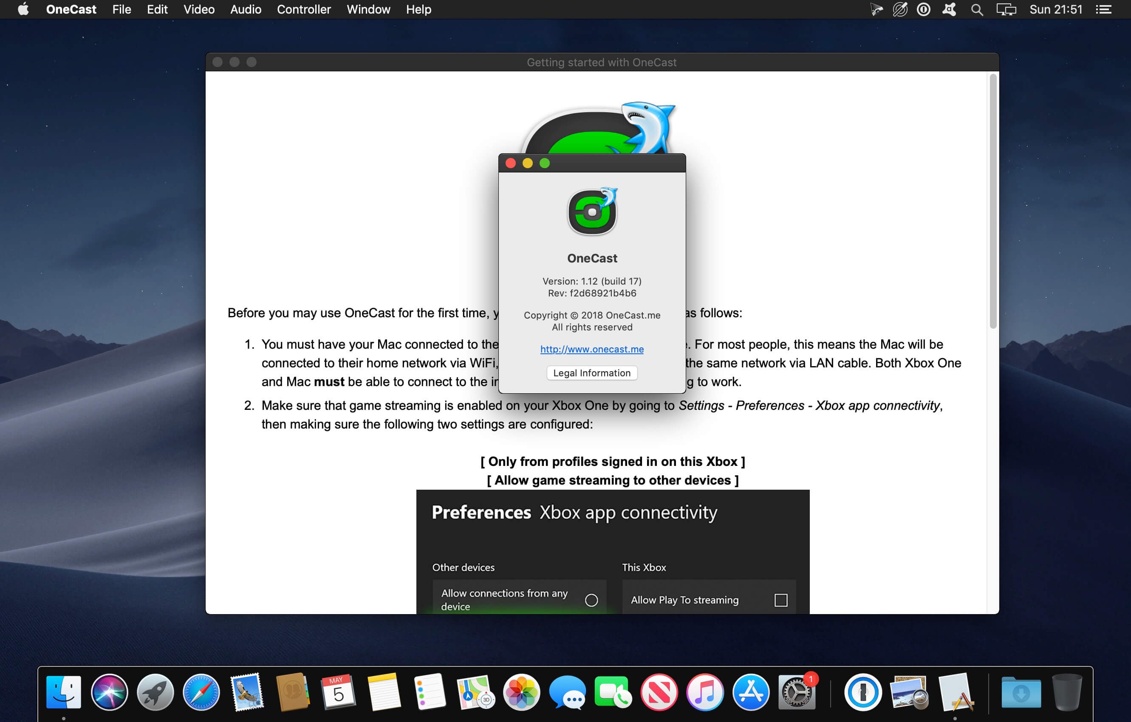Open the Audio menu
Screen dimensions: 1131x722
pyautogui.click(x=245, y=9)
